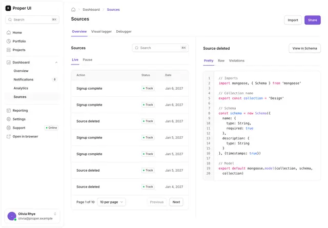The image size is (328, 228).
Task: Select the Raw code view tab
Action: 221,60
